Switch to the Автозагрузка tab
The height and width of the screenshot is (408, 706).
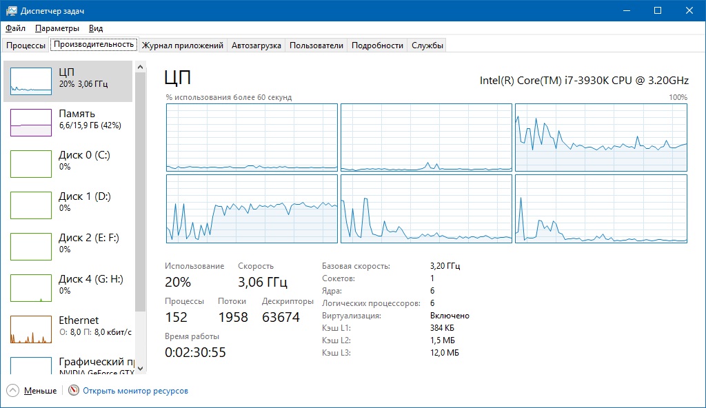point(256,45)
